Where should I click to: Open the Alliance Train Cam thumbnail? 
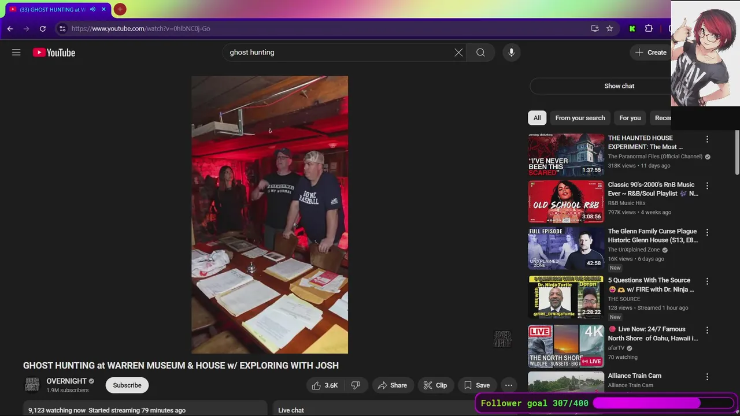(x=566, y=382)
